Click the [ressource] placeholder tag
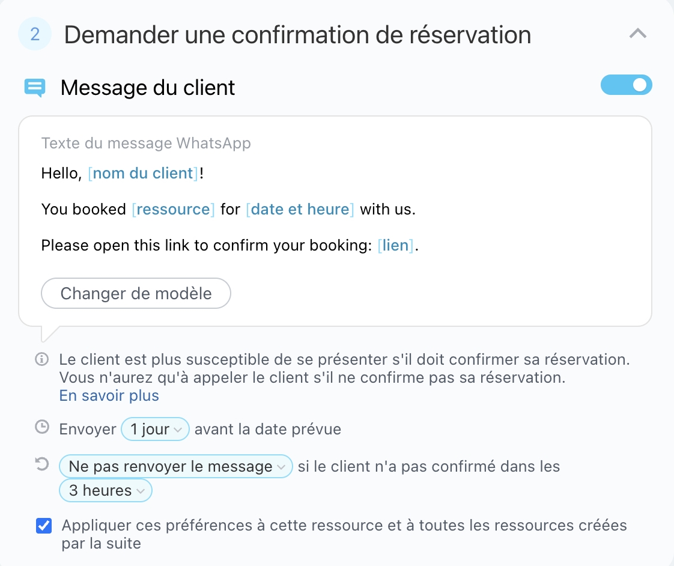The height and width of the screenshot is (566, 674). click(x=173, y=209)
